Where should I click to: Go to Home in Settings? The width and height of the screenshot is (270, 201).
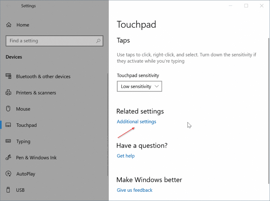23,25
